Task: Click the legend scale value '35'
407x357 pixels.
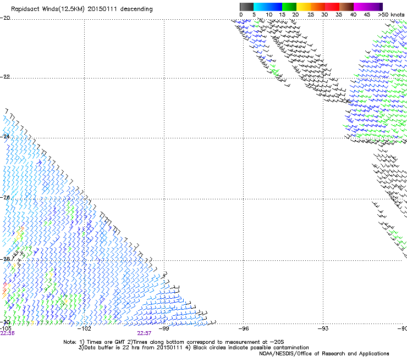Action: click(x=339, y=15)
